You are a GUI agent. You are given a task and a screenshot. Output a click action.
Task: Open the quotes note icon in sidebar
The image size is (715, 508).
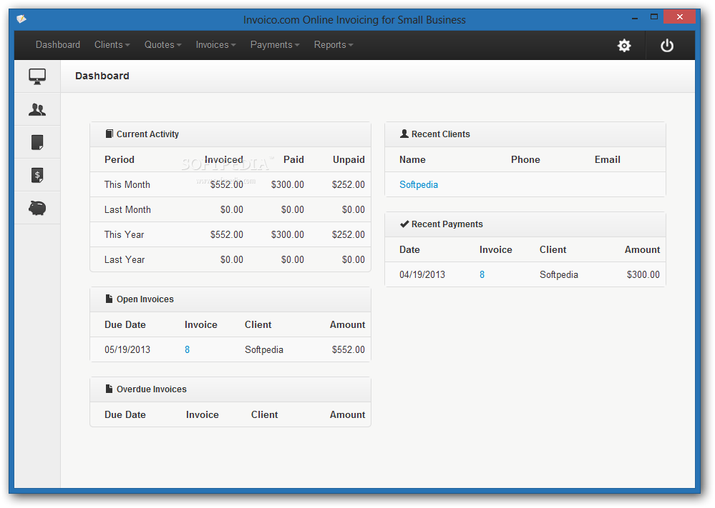[37, 142]
